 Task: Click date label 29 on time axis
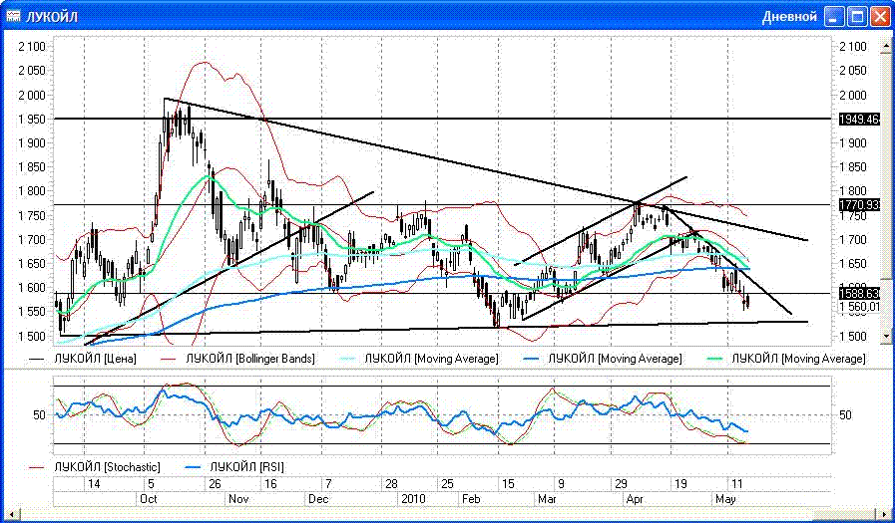tap(621, 484)
